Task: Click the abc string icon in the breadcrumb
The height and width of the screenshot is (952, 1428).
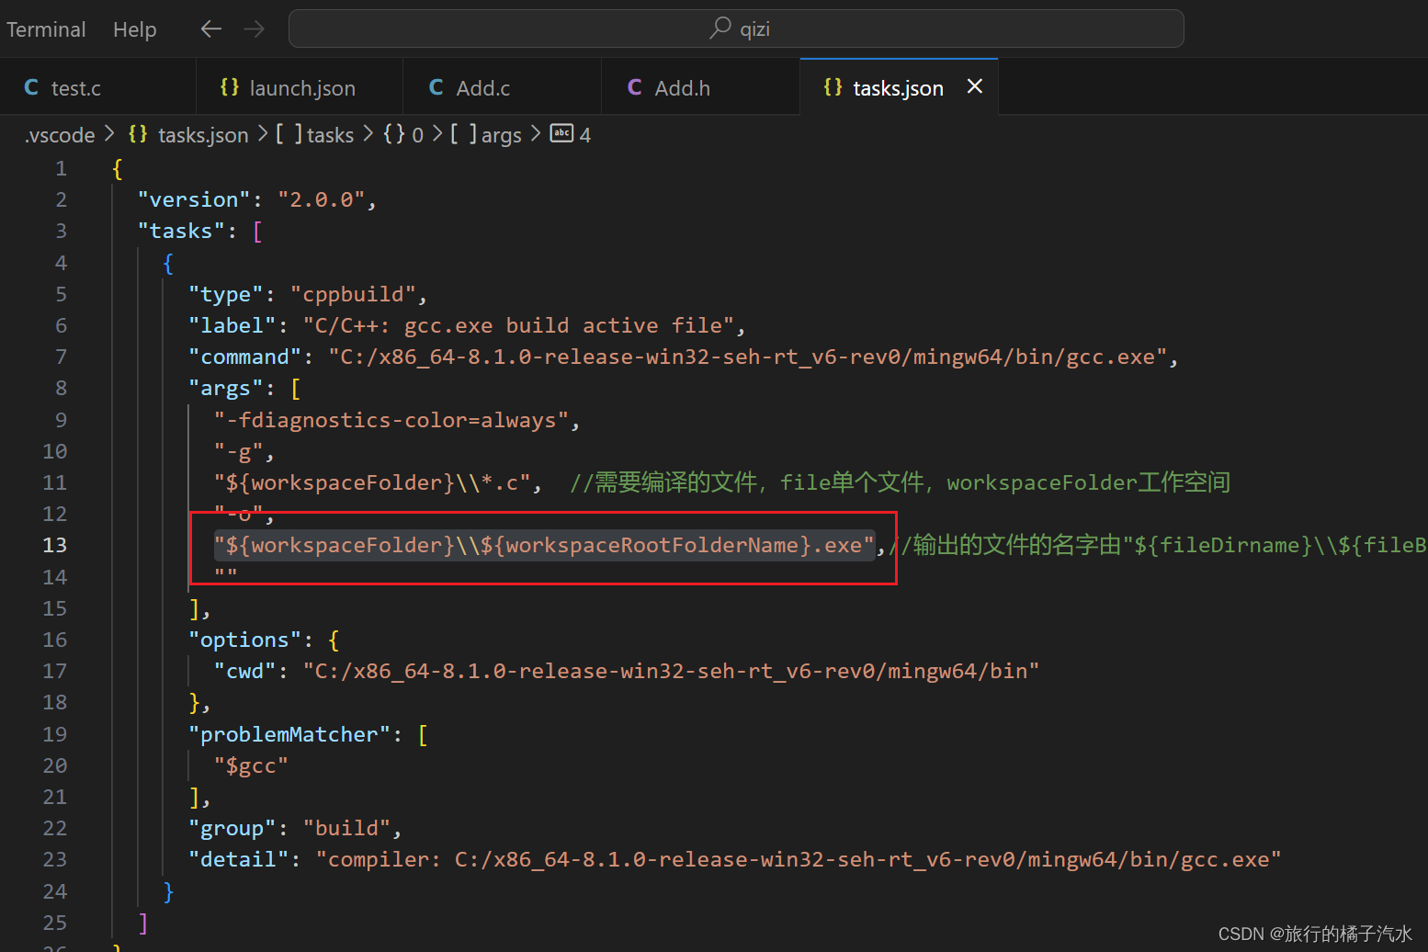Action: tap(561, 133)
